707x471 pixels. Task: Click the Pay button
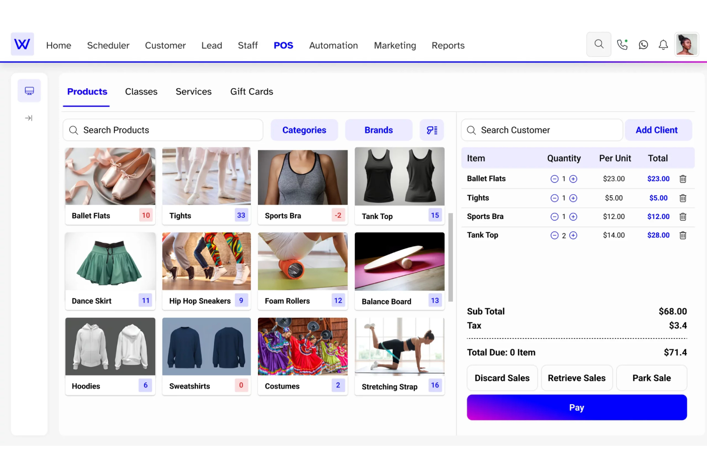[577, 408]
